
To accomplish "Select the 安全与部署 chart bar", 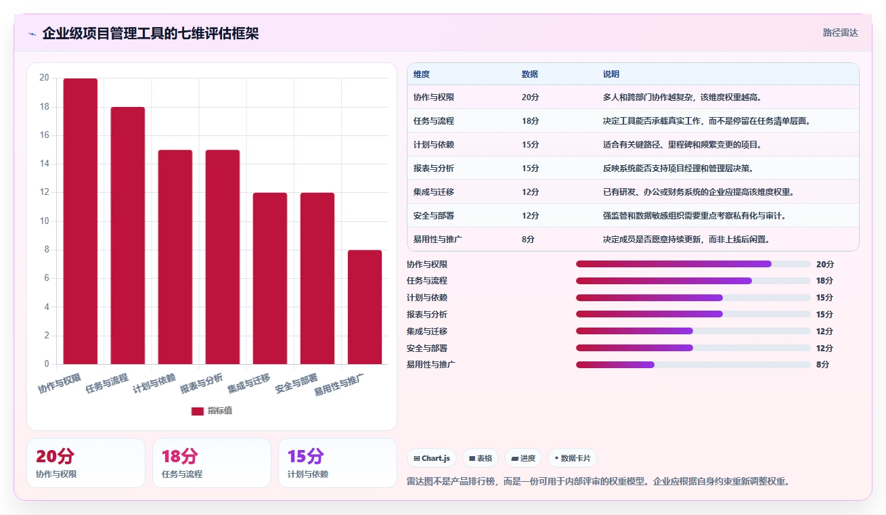I will coord(317,278).
